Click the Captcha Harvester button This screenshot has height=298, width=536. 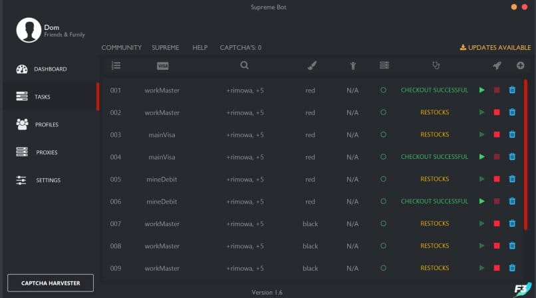point(51,283)
